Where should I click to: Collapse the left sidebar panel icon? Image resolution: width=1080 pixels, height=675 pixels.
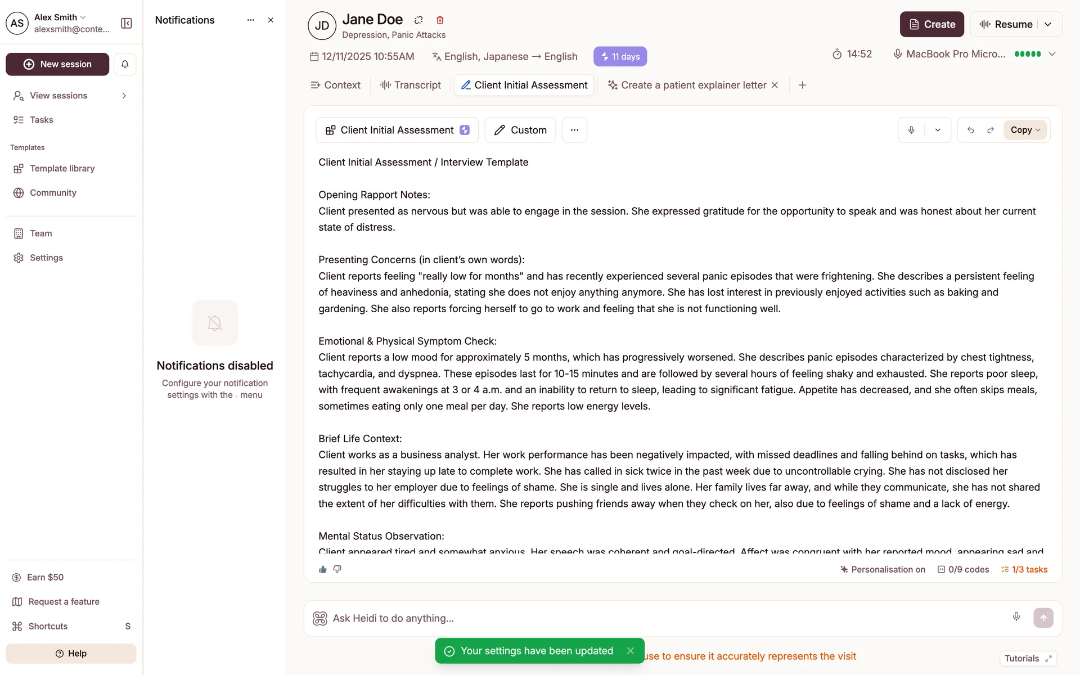127,23
